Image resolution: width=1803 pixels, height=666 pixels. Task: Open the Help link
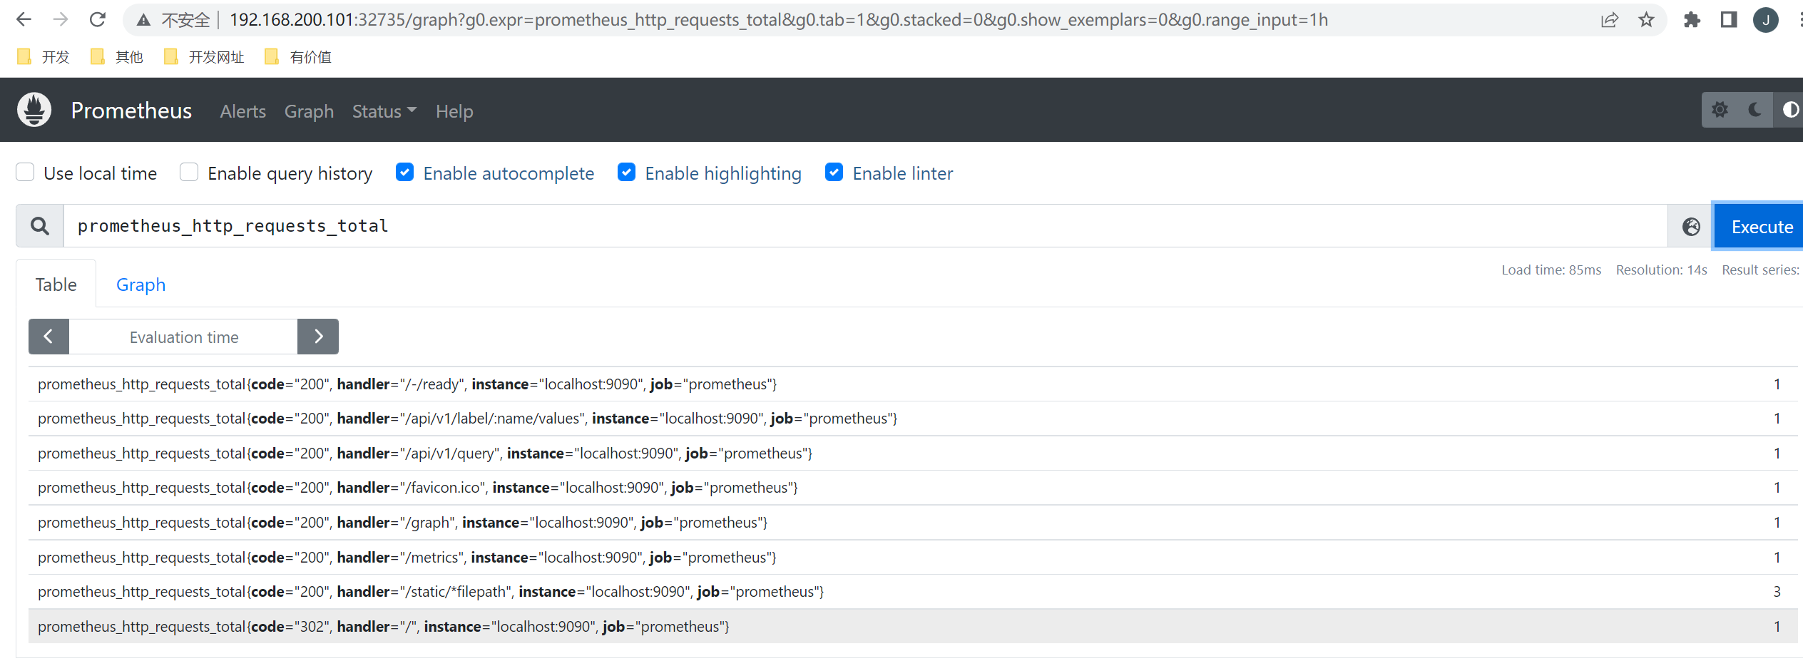click(454, 111)
